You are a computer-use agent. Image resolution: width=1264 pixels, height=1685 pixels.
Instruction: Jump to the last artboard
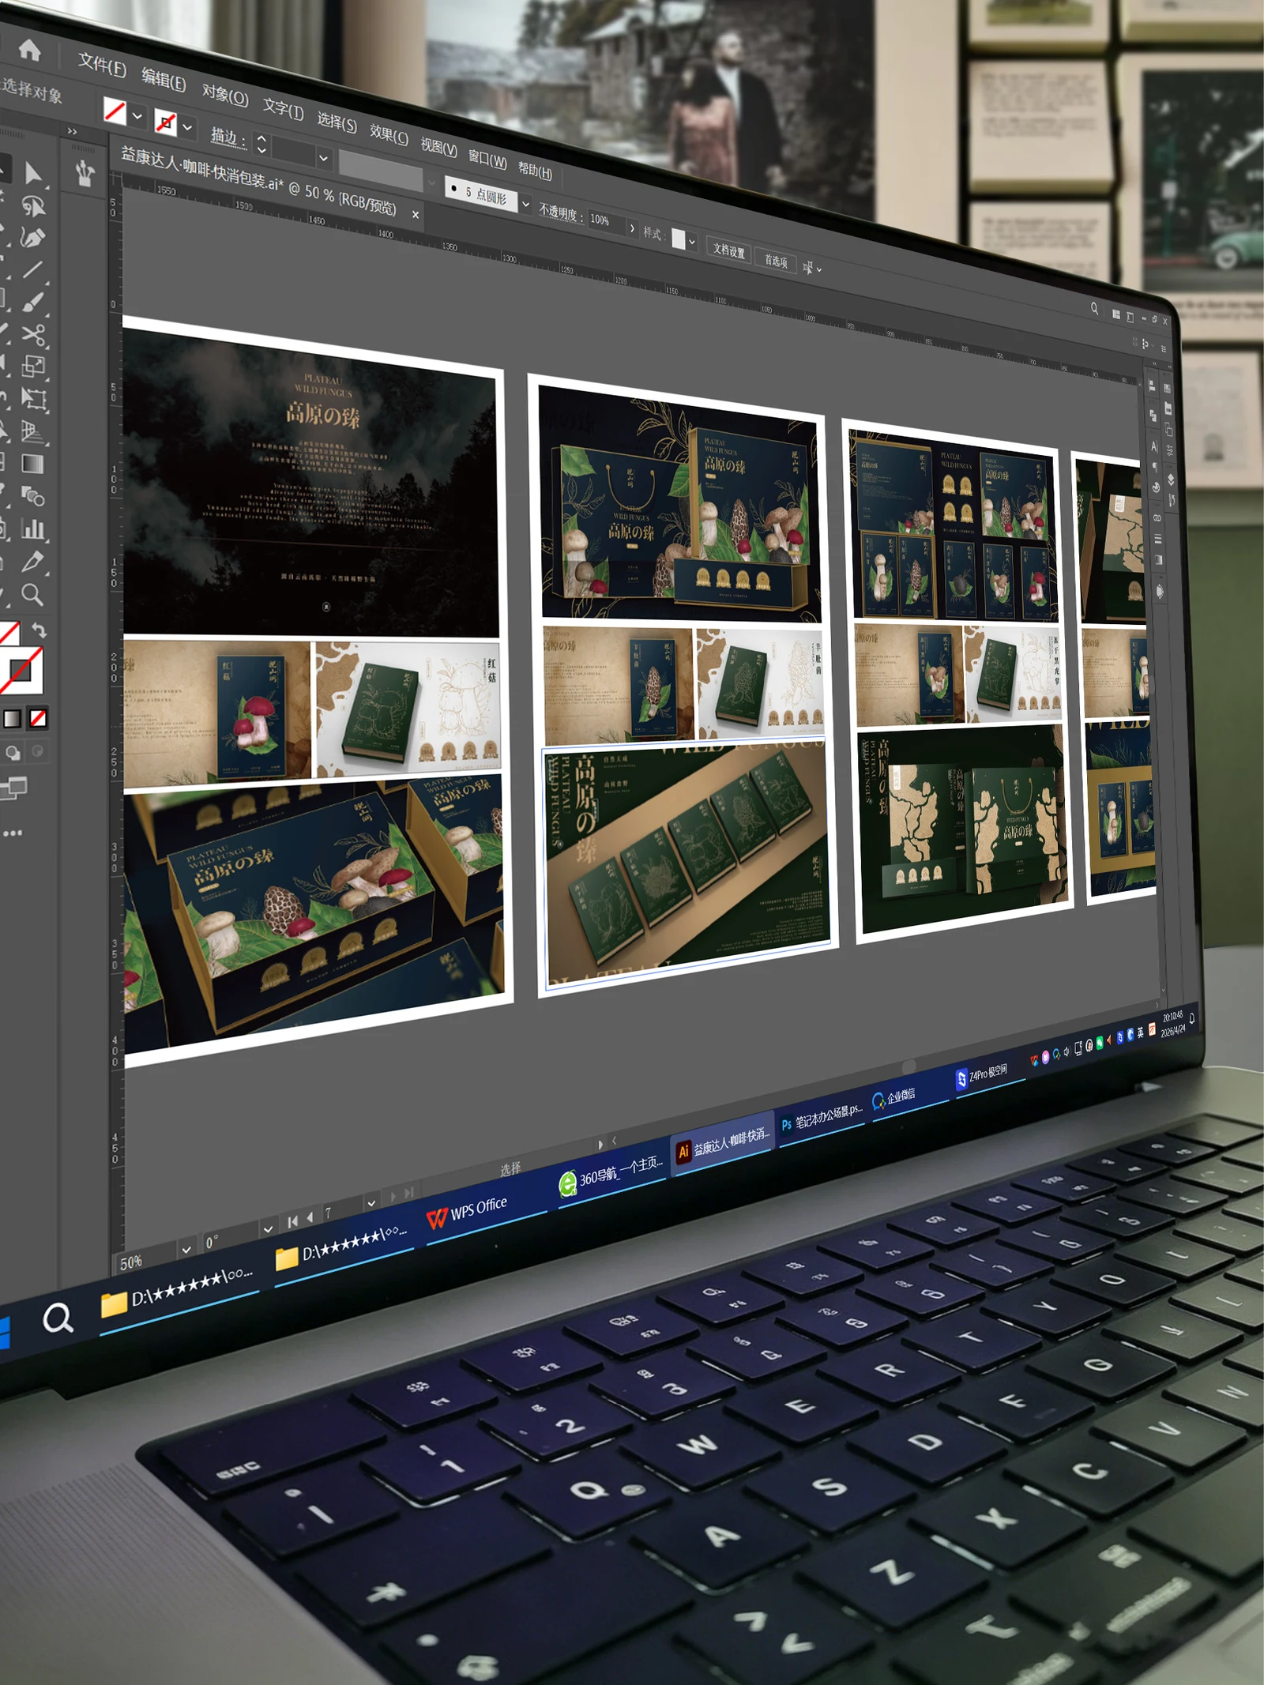[x=408, y=1194]
